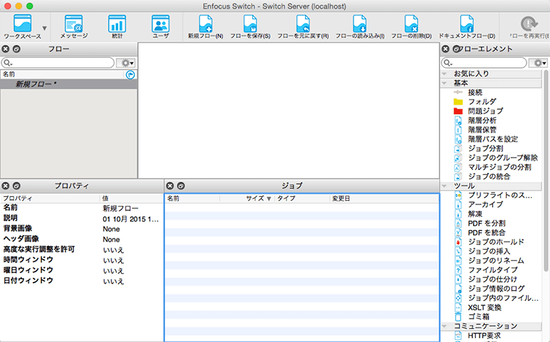Save the flow using フローを保存
Image resolution: width=550 pixels, height=342 pixels.
pos(250,26)
